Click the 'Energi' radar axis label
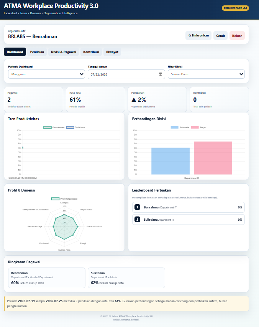This screenshot has width=259, height=327. (83, 243)
